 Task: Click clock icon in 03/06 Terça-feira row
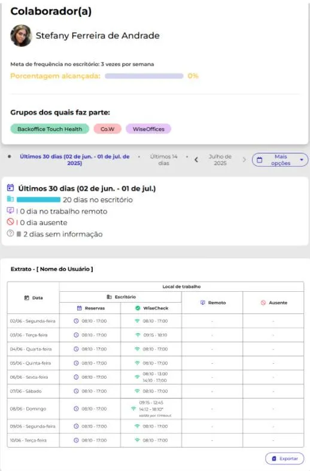tap(76, 335)
